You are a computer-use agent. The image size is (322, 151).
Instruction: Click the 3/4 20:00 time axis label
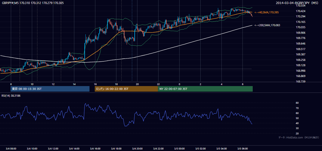point(137,148)
